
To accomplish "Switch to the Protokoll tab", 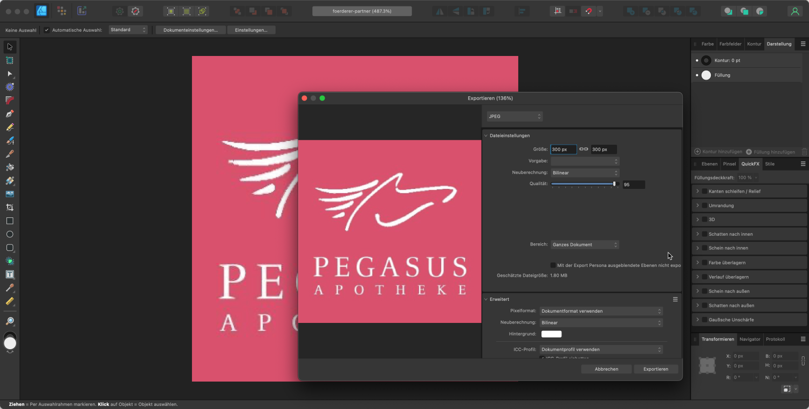I will click(775, 339).
